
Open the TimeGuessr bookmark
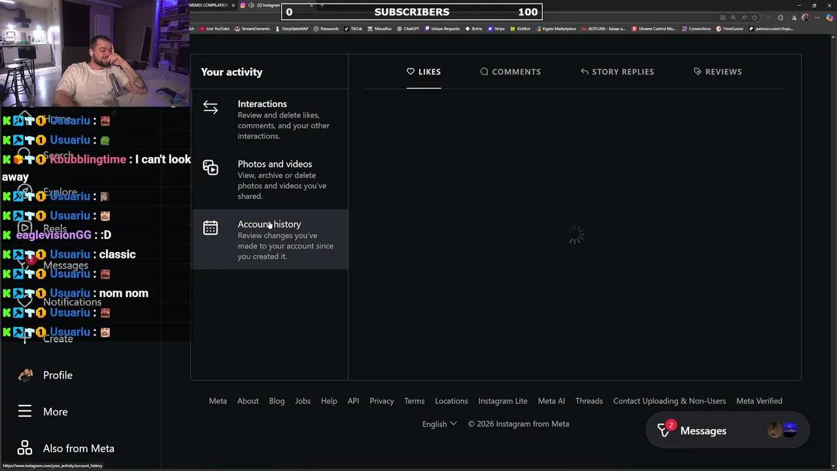coord(730,29)
